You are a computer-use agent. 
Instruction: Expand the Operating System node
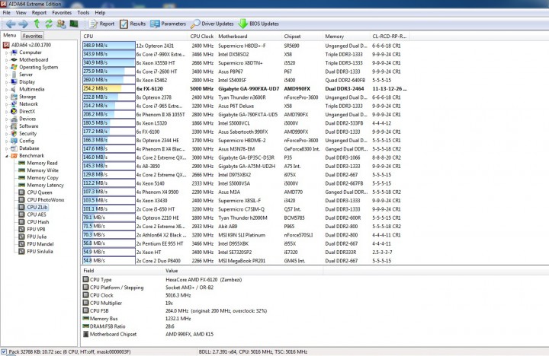(6, 67)
